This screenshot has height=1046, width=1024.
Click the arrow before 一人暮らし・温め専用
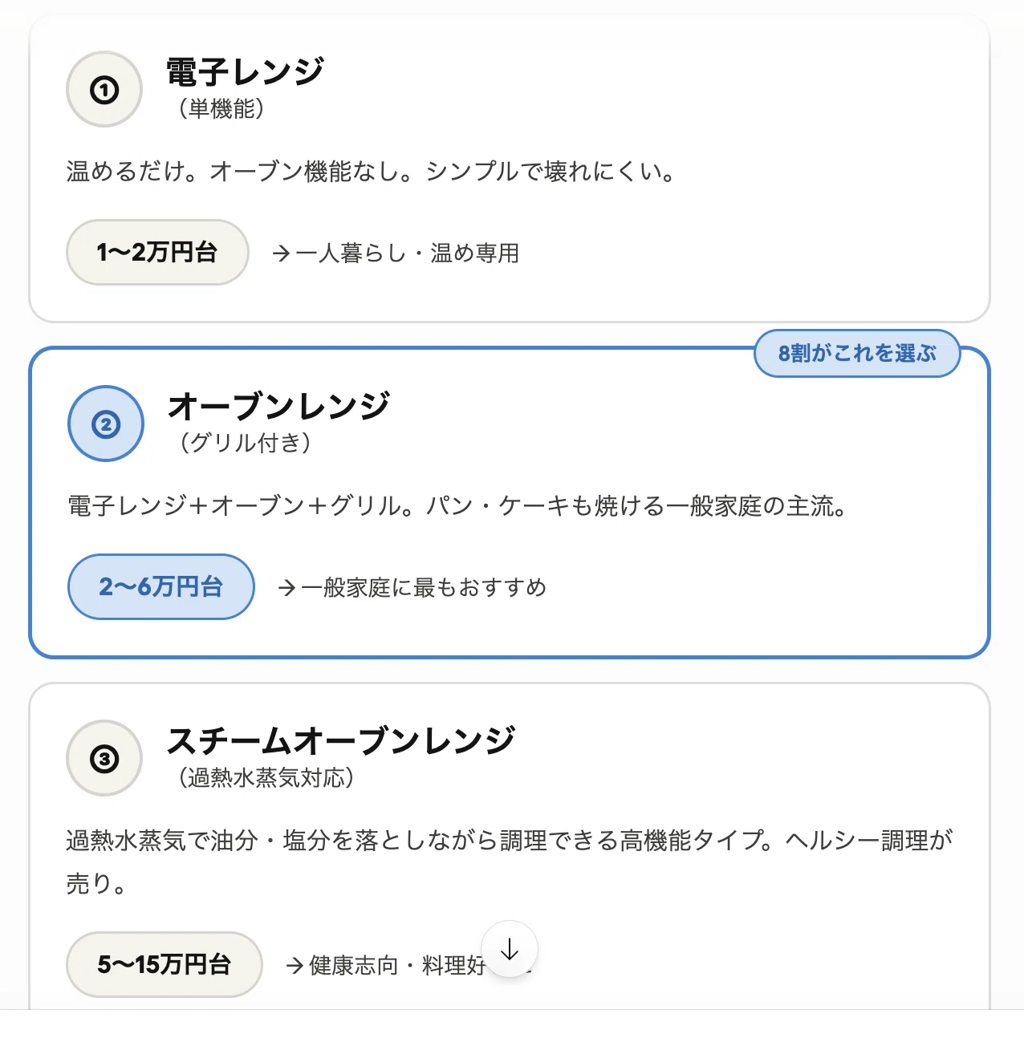coord(281,253)
